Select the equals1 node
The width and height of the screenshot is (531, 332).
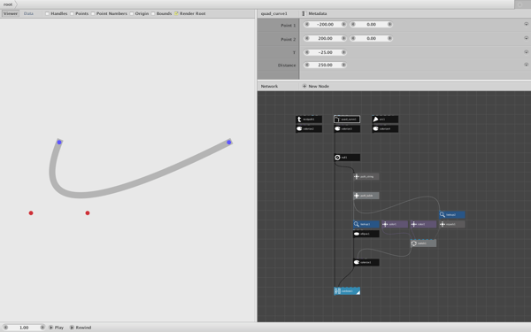(x=451, y=224)
